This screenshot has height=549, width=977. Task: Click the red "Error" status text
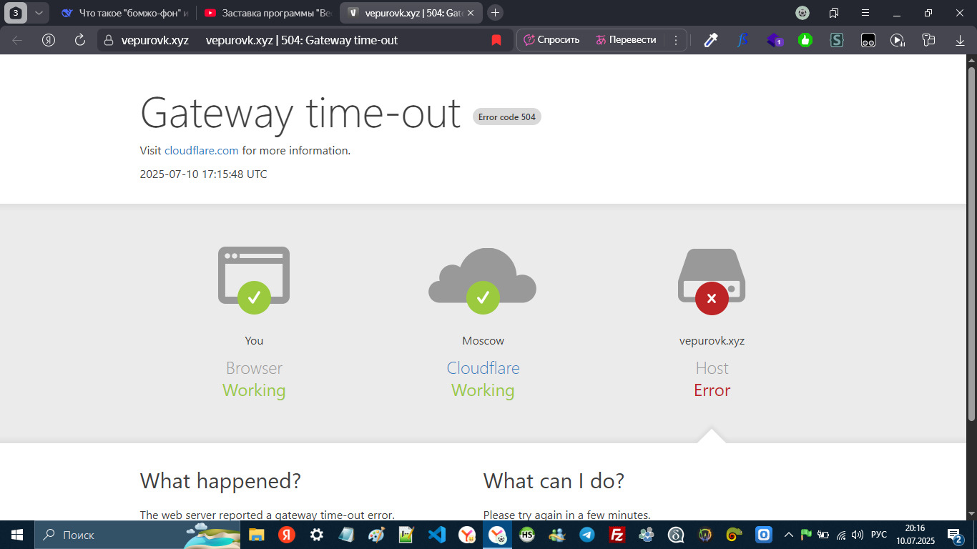[712, 390]
